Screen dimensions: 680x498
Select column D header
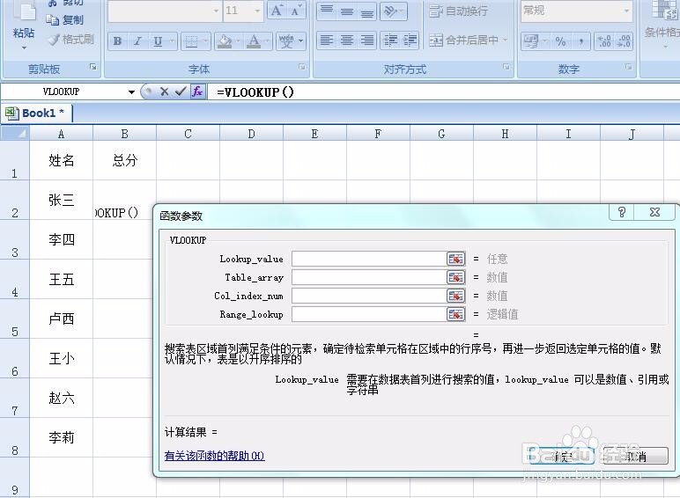point(252,134)
